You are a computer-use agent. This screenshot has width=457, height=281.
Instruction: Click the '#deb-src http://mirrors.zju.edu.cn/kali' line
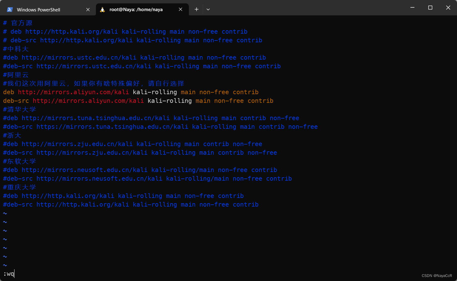point(140,153)
